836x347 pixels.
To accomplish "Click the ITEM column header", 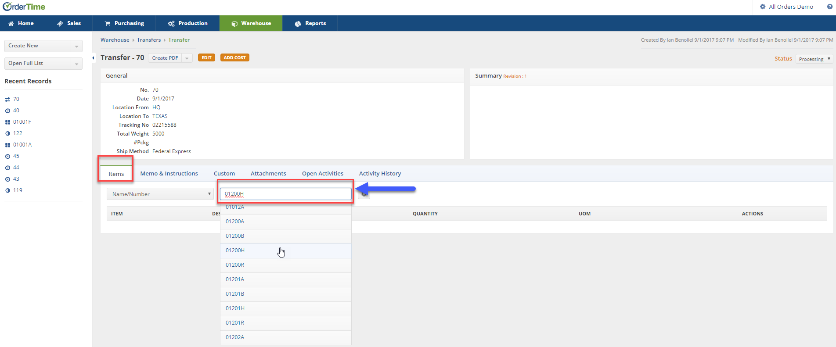I will [x=117, y=214].
